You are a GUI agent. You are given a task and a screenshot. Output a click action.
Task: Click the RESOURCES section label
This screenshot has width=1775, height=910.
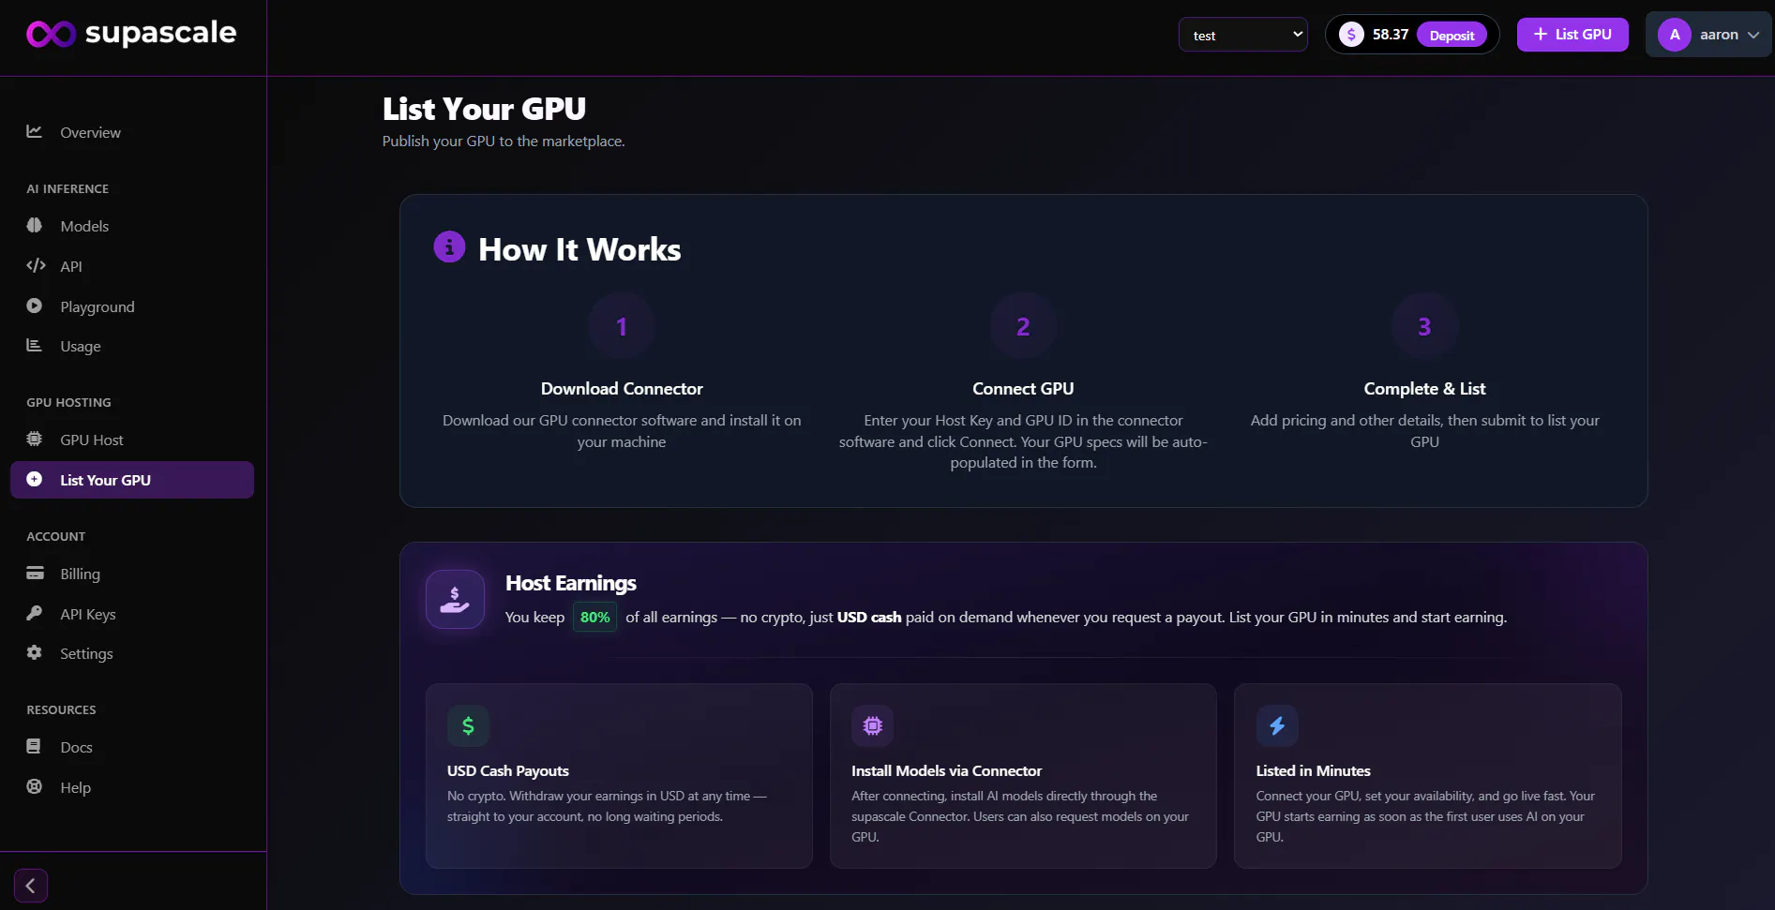61,709
